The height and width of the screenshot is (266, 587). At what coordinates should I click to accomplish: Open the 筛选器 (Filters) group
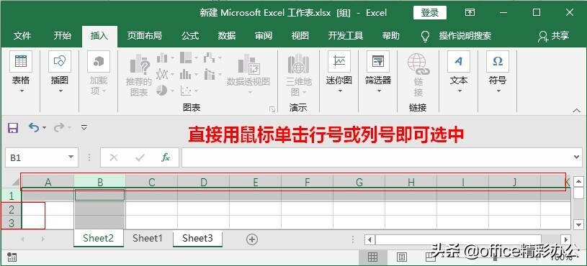[378, 73]
